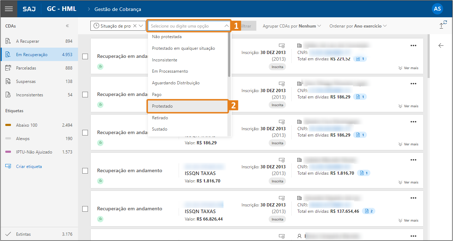
Task: Tick checkbox of R$ 66.826,44 record
Action: 85,209
